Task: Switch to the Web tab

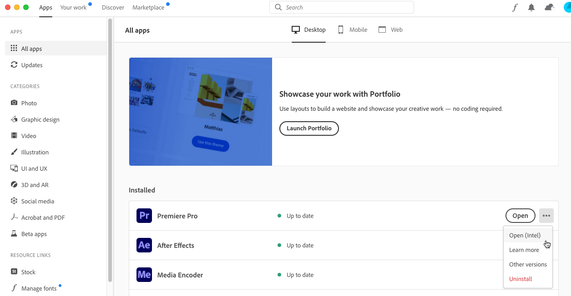Action: tap(391, 30)
